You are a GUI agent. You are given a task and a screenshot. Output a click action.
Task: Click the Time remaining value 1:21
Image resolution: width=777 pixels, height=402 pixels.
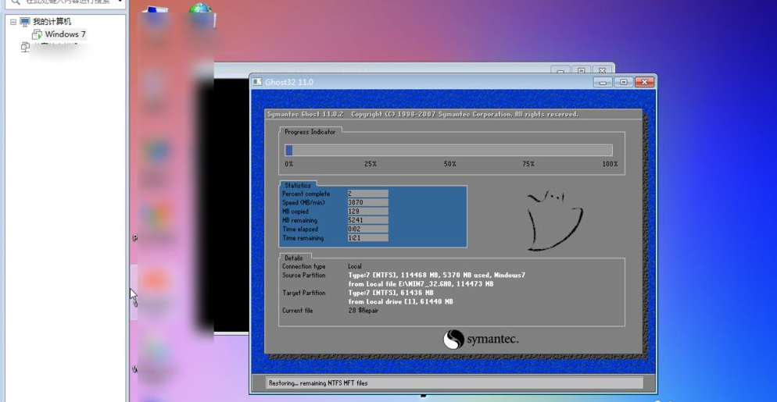click(367, 238)
